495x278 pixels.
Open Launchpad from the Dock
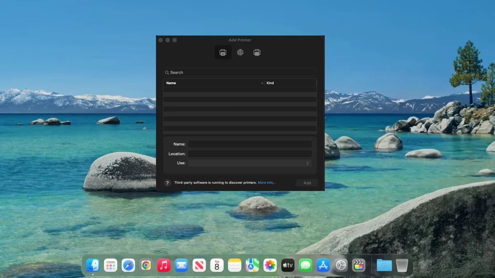(111, 265)
